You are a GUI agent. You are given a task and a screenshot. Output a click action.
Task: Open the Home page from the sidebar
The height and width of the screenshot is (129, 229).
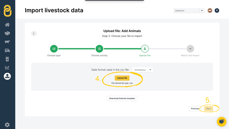click(7, 25)
